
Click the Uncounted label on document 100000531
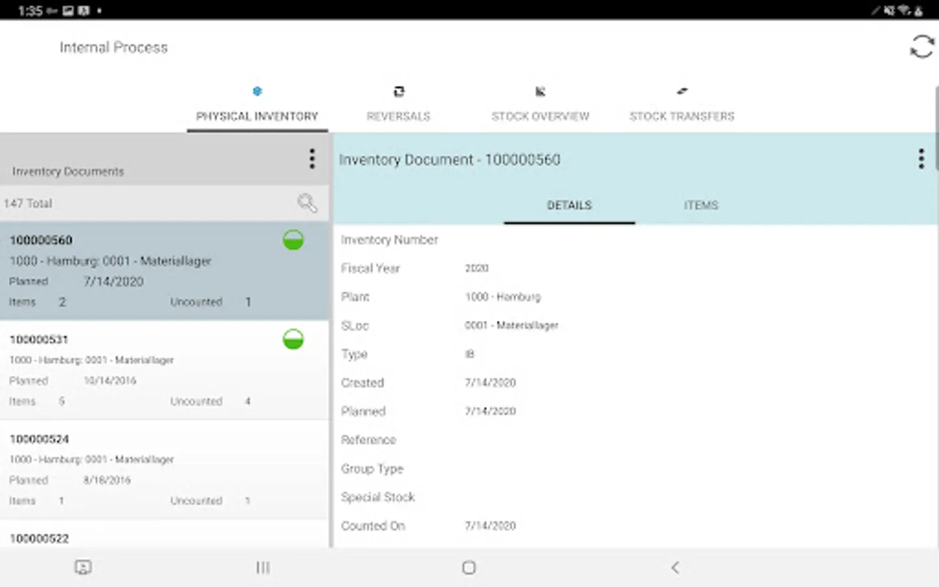pos(196,401)
